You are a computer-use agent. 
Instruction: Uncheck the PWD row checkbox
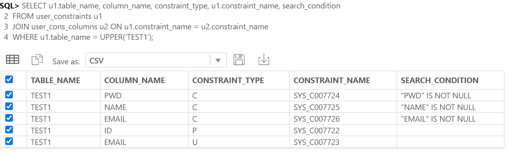(x=9, y=95)
